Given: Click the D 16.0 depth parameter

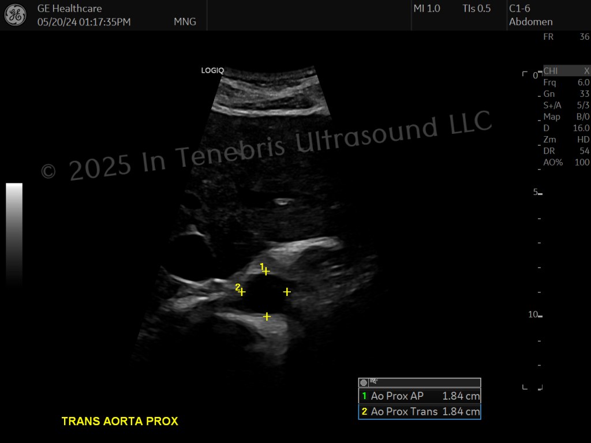Looking at the screenshot, I should click(x=566, y=128).
